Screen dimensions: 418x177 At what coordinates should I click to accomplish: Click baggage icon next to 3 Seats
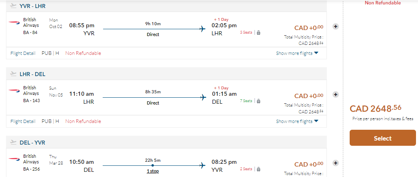259,32
